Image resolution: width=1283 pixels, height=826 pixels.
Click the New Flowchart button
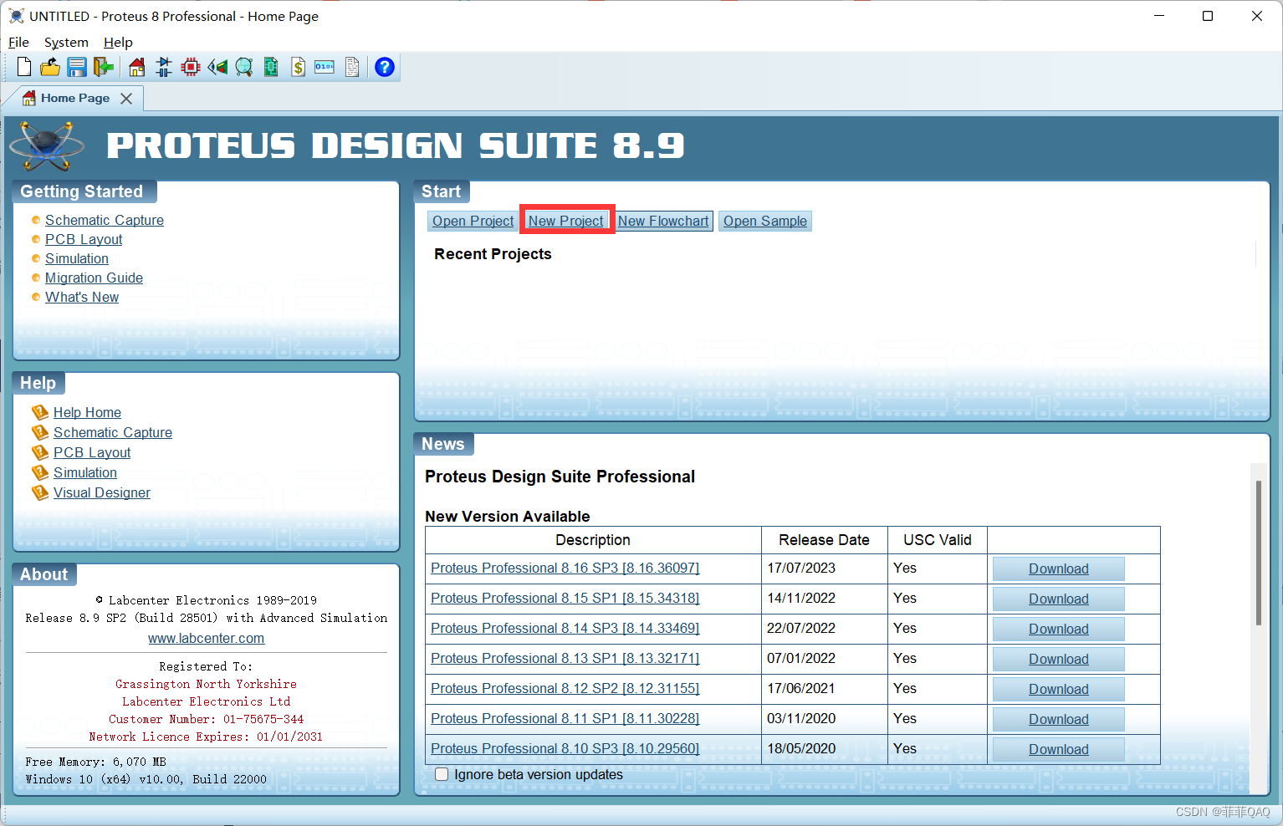(x=663, y=221)
